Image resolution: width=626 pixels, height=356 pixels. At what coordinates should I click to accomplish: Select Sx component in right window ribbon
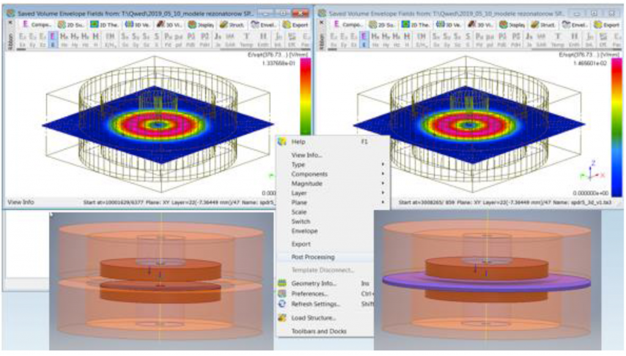436,40
